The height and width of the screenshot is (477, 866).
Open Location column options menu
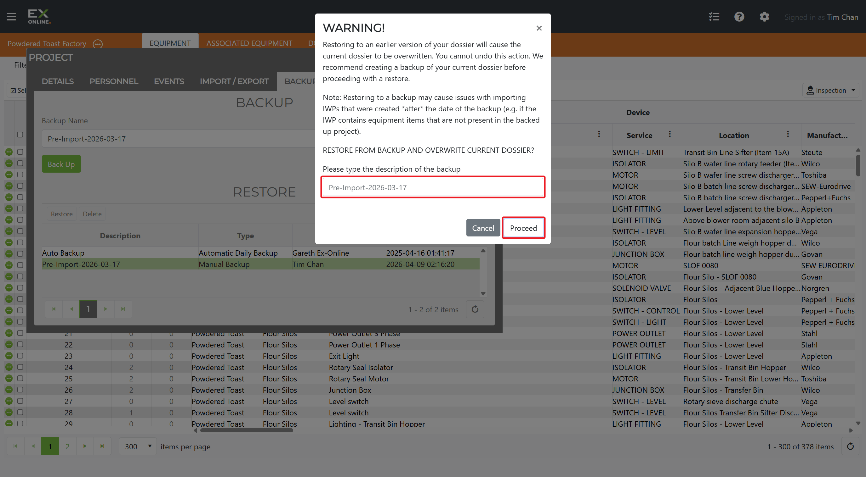coord(788,134)
